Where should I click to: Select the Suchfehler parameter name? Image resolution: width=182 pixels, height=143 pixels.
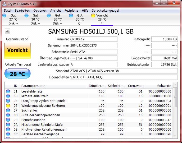(29, 110)
